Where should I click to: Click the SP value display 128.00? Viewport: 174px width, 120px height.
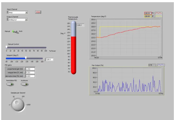click(148, 16)
